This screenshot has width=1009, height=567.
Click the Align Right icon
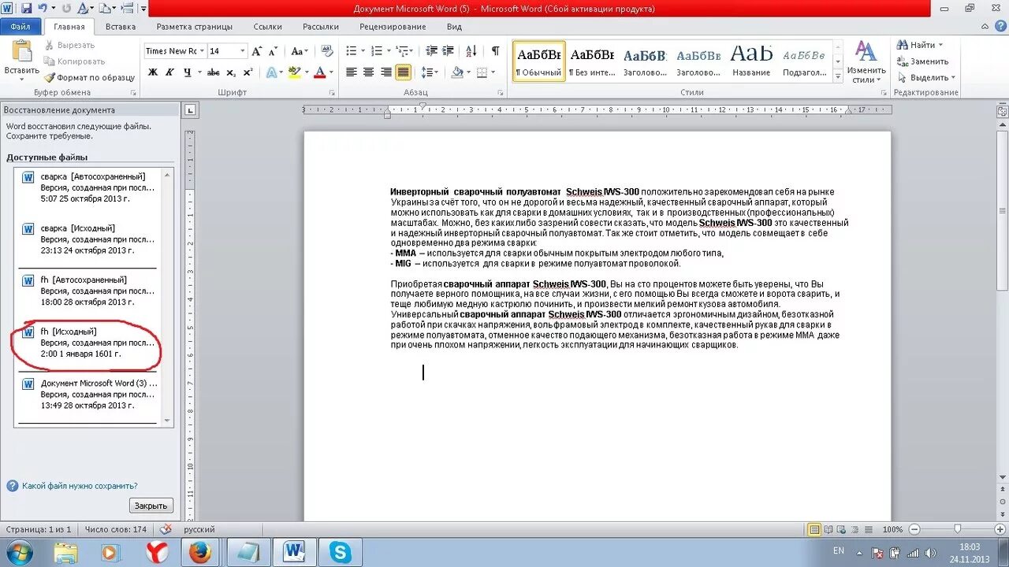(x=386, y=72)
